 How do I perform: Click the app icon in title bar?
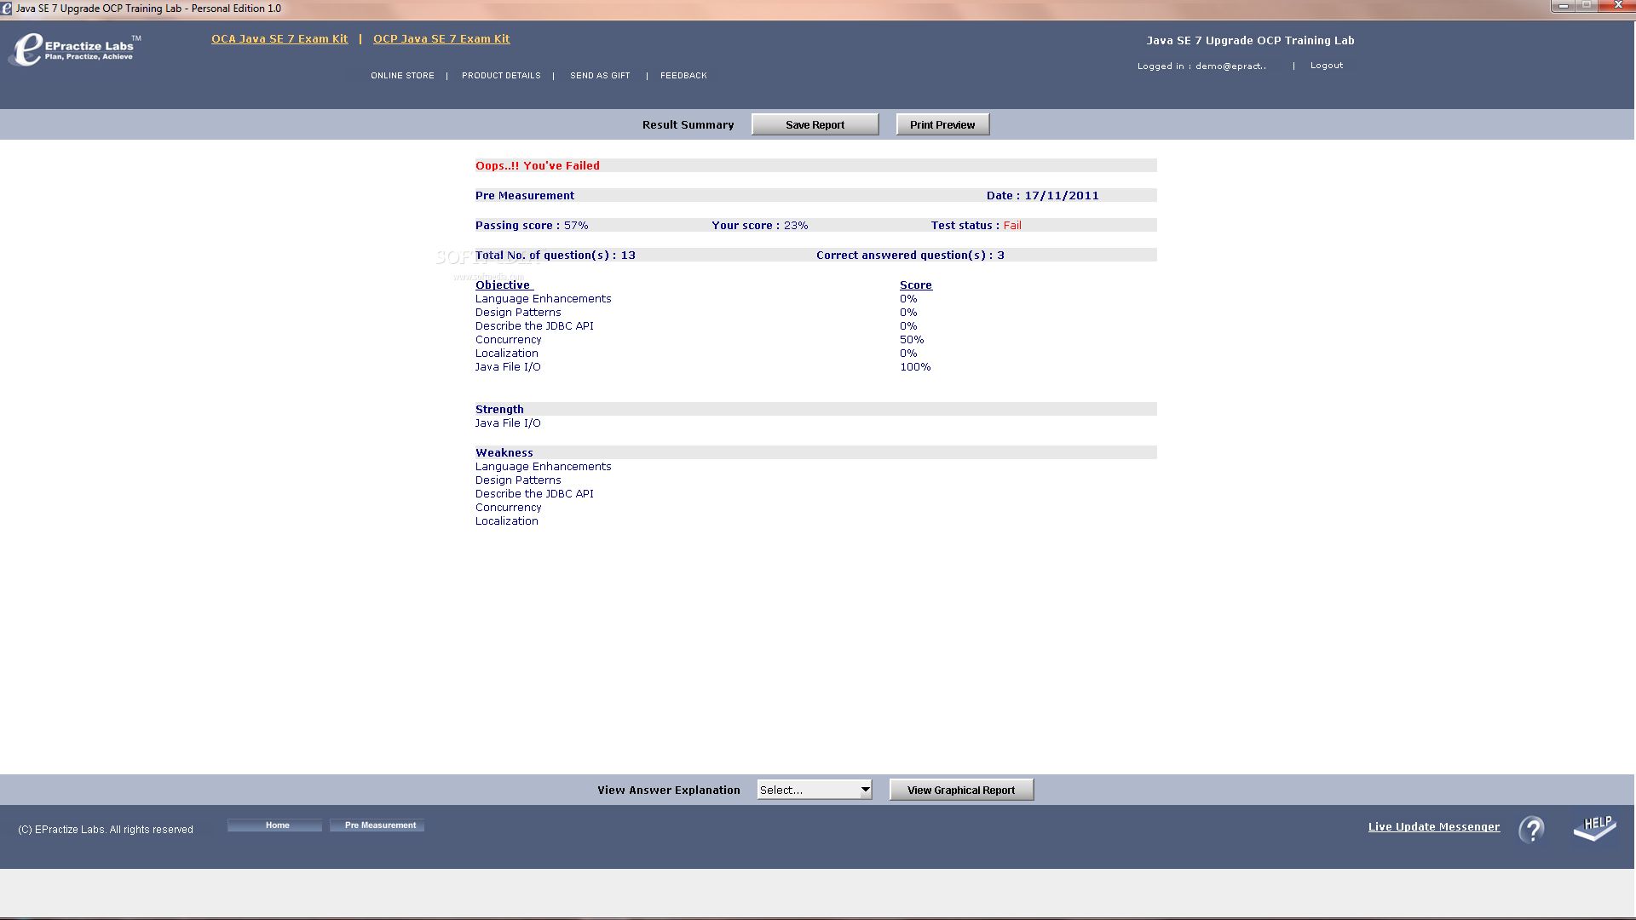coord(7,9)
